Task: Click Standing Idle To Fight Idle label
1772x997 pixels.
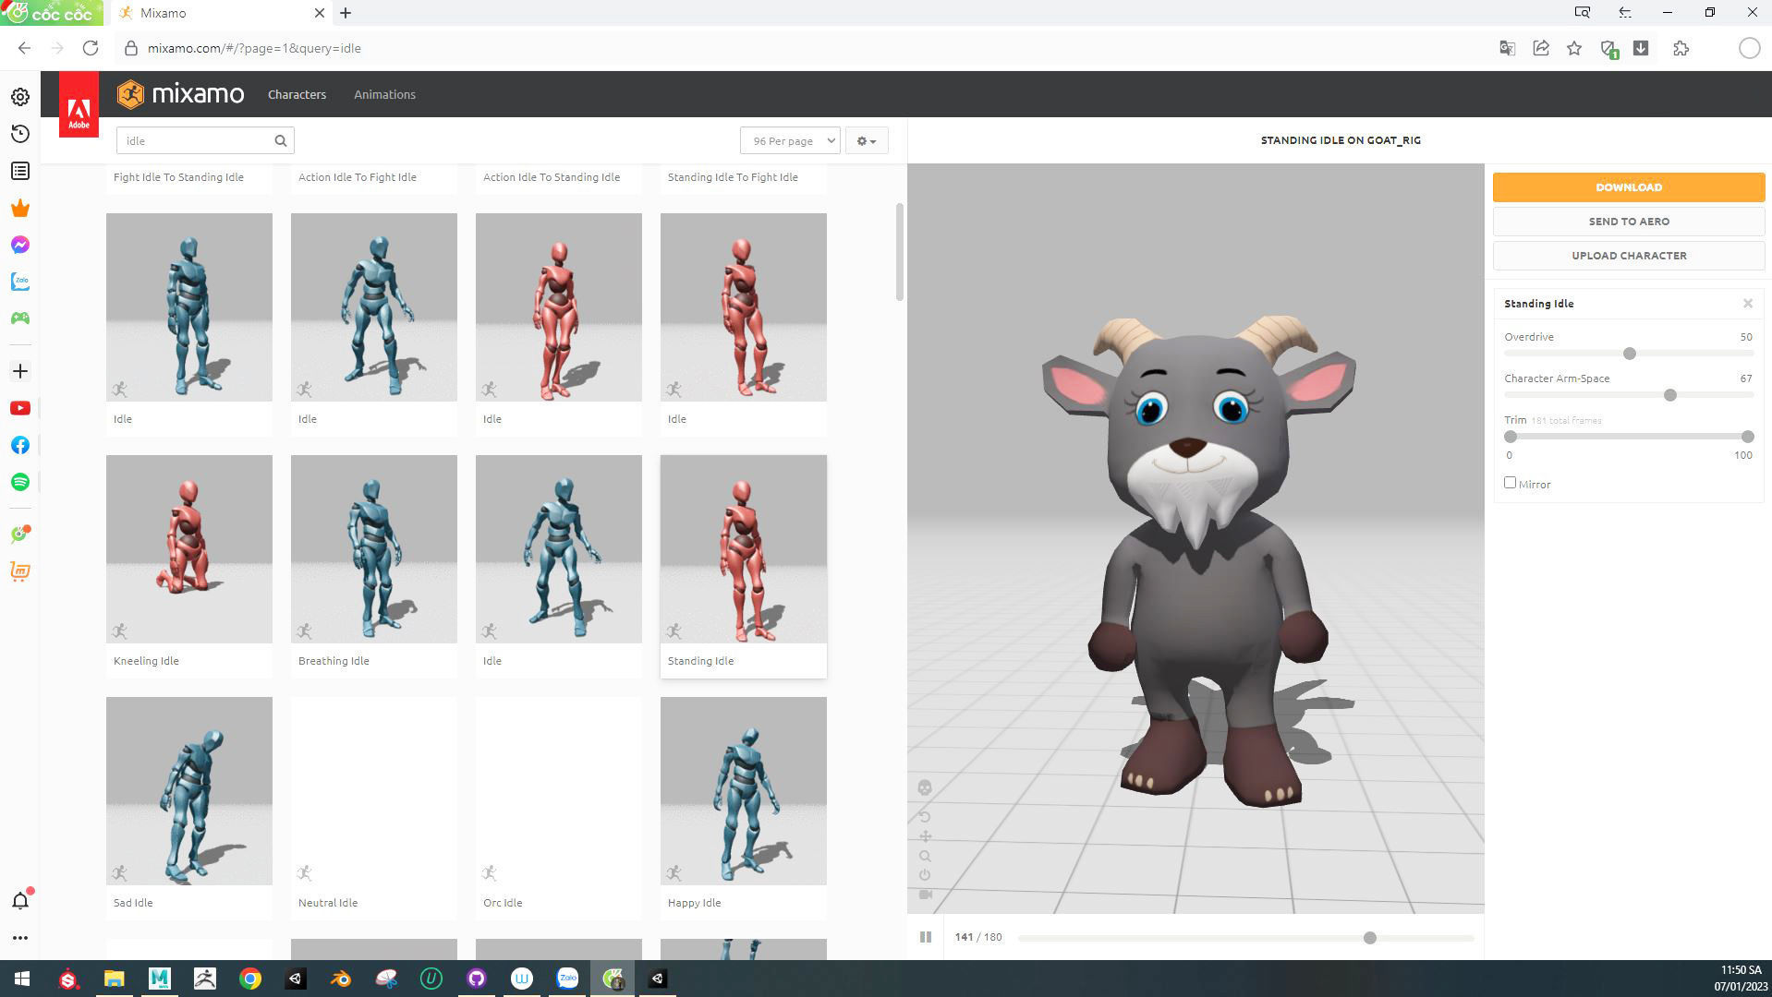Action: coord(733,177)
